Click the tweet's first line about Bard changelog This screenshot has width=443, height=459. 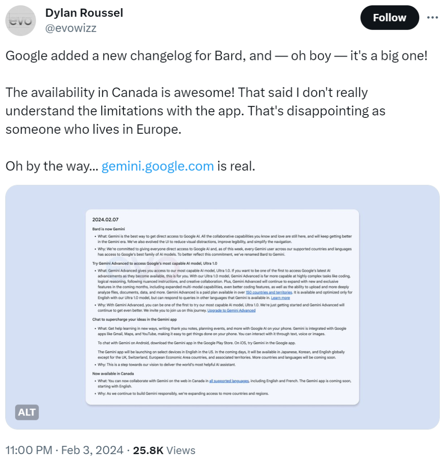click(x=216, y=56)
